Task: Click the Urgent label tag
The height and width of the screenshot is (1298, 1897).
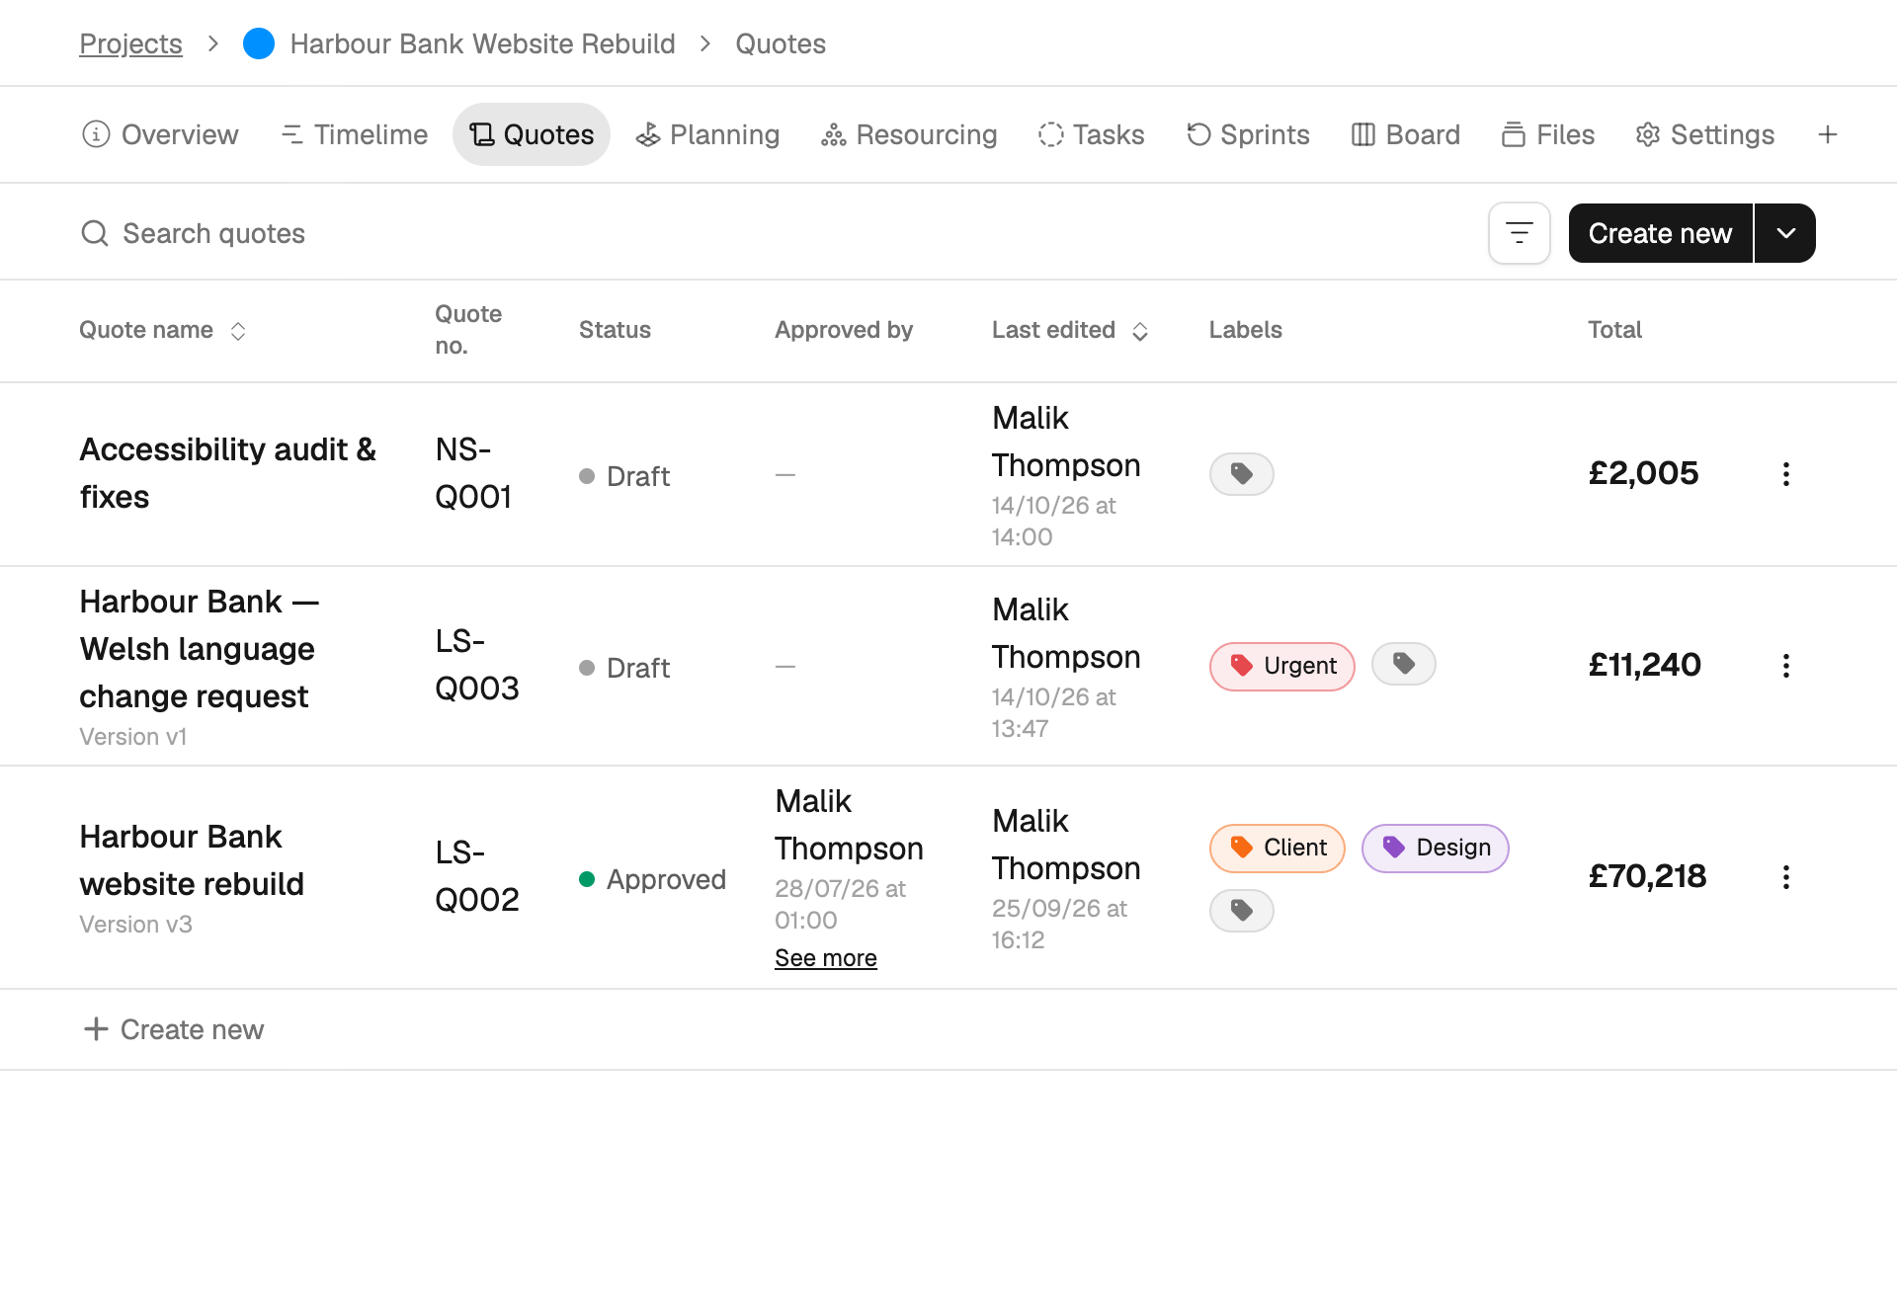Action: point(1282,666)
